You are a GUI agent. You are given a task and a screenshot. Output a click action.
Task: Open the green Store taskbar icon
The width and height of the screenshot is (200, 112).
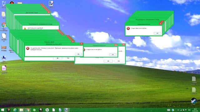[x=34, y=110]
